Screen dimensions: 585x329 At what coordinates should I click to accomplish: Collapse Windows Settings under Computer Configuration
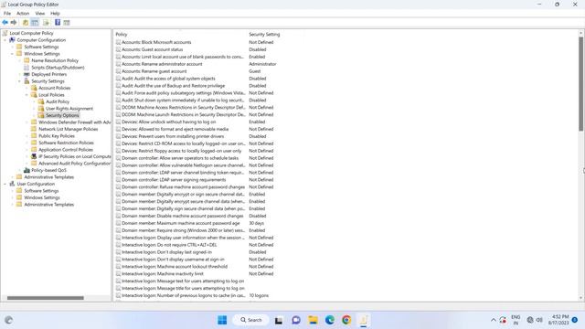[12, 54]
